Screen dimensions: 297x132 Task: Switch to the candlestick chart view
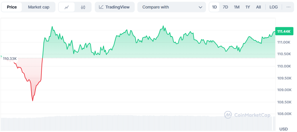(83, 7)
